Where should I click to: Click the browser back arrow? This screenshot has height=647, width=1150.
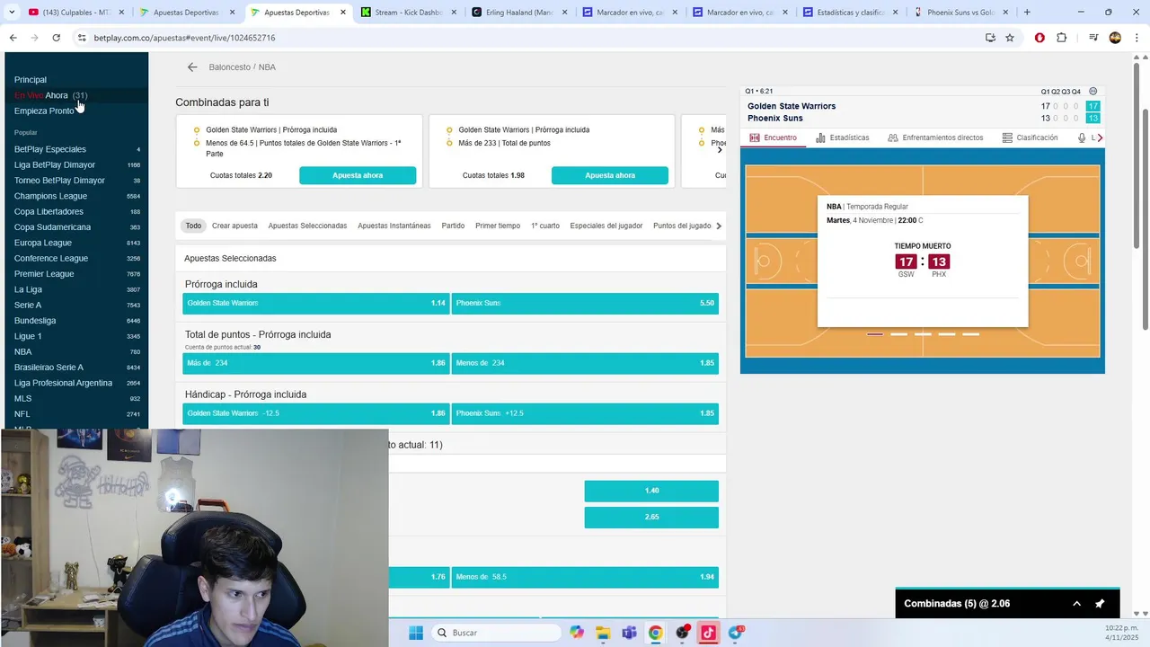point(13,38)
